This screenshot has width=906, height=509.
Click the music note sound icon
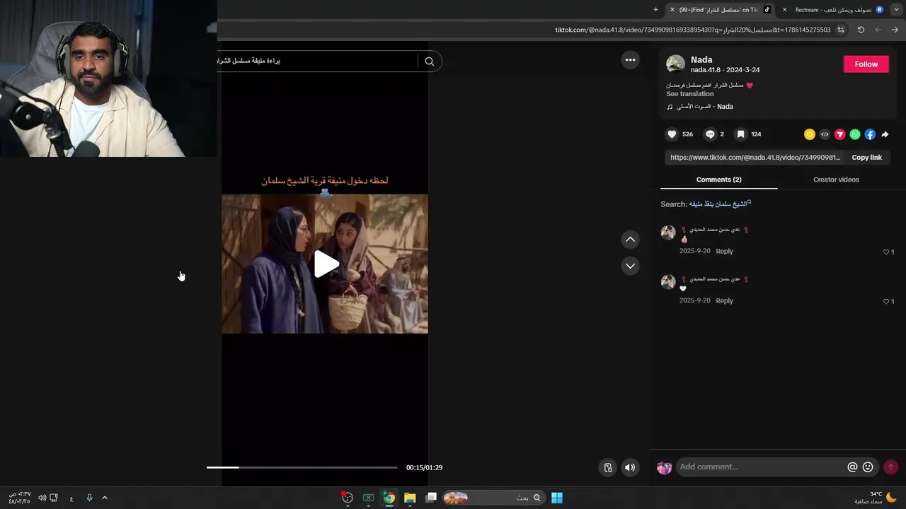(x=670, y=107)
